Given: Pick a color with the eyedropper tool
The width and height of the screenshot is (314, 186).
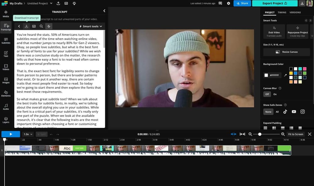Looking at the screenshot, I should (x=285, y=75).
